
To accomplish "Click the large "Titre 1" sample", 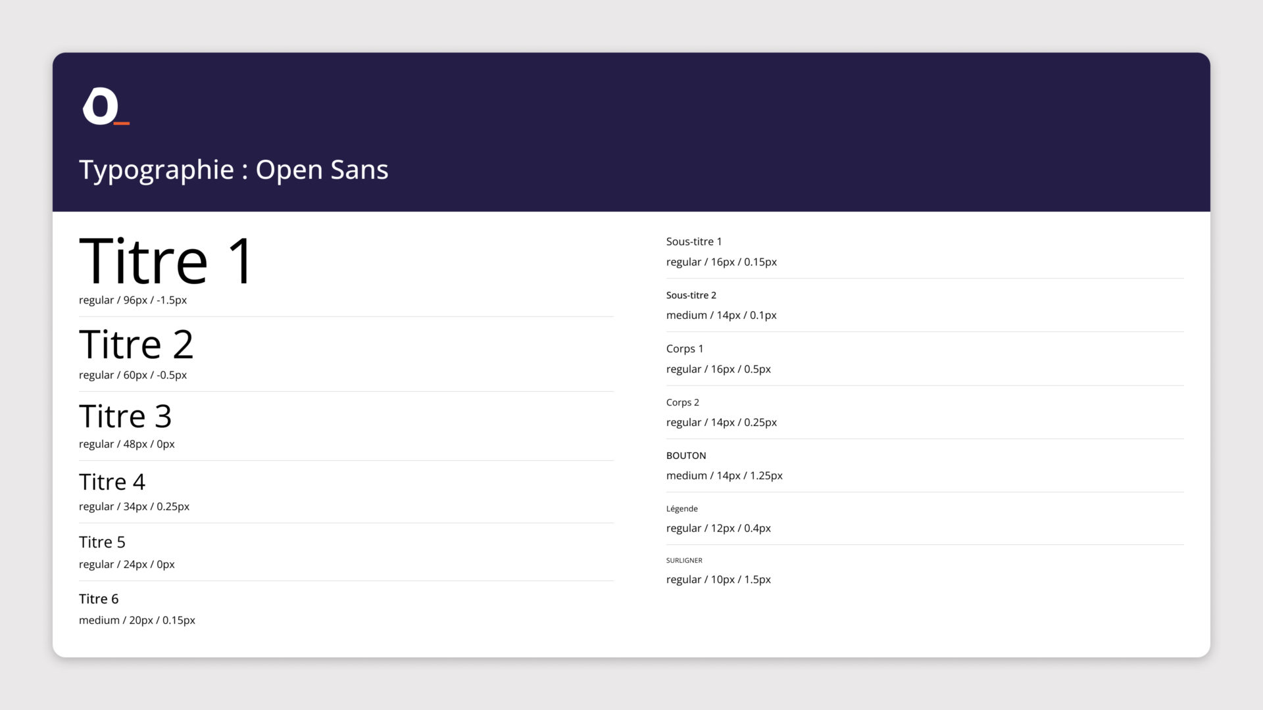I will tap(166, 261).
